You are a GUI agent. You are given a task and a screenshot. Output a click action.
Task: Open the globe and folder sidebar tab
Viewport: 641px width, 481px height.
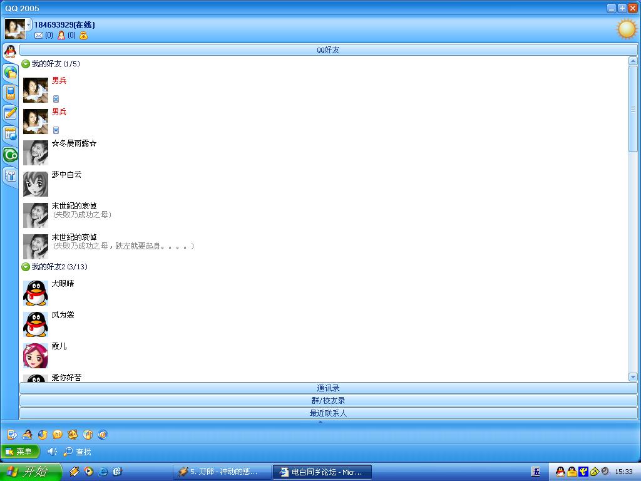click(x=10, y=73)
